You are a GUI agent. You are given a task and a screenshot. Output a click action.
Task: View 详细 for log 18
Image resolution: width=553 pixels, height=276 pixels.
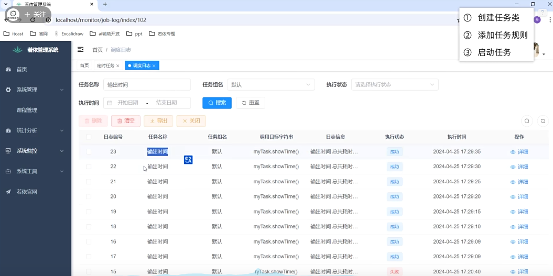click(x=519, y=227)
